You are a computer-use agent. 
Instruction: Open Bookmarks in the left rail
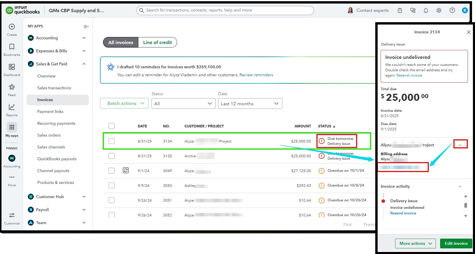pyautogui.click(x=12, y=47)
